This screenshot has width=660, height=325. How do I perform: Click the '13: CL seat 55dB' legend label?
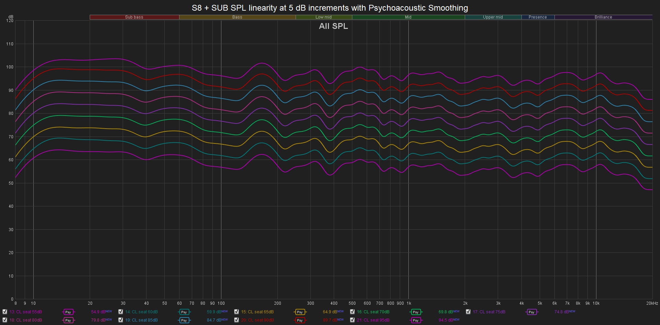click(x=26, y=312)
